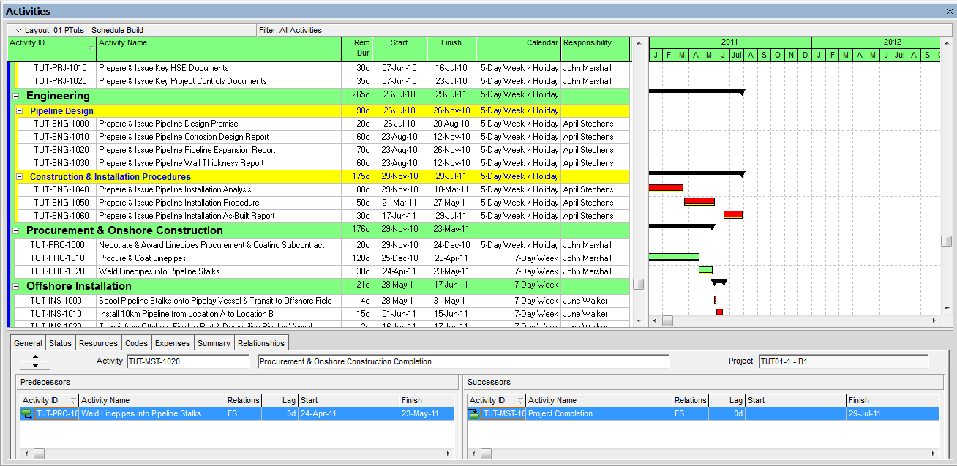This screenshot has width=957, height=466.
Task: Open the Resources tab
Action: click(x=98, y=342)
